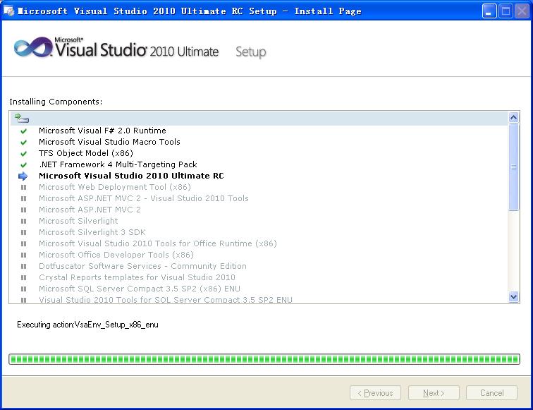The image size is (533, 410).
Task: Click the Next button
Action: pyautogui.click(x=434, y=393)
